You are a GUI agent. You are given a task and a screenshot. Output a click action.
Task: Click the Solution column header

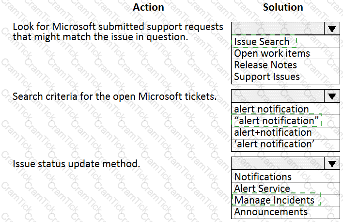pos(283,7)
